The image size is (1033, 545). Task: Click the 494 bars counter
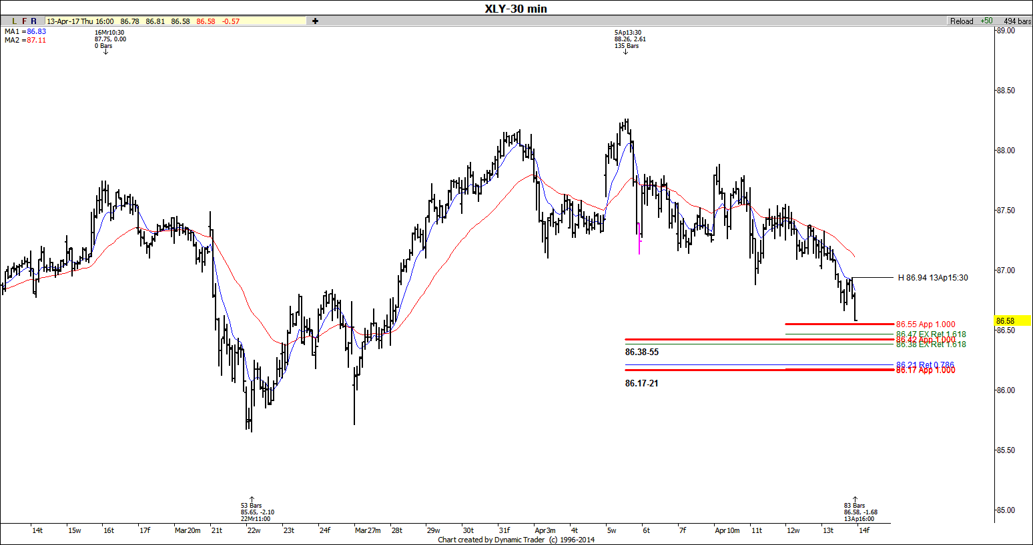coord(1017,21)
